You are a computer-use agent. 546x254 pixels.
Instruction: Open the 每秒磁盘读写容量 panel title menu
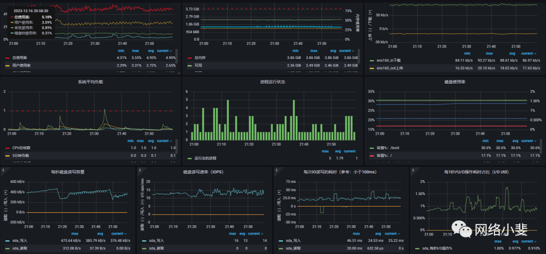pyautogui.click(x=68, y=172)
